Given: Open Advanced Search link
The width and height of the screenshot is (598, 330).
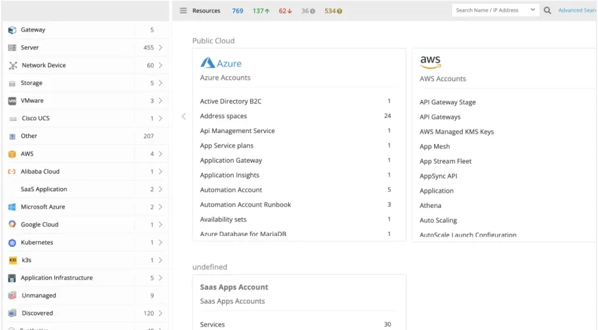Looking at the screenshot, I should (578, 10).
